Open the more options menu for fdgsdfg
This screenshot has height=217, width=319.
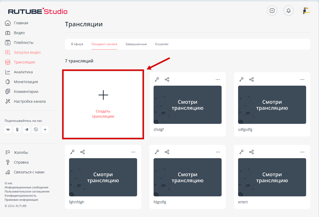218,152
